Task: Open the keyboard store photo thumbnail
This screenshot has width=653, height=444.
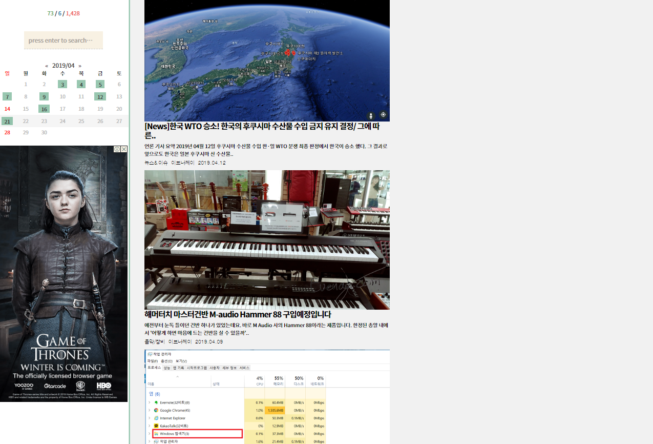Action: (267, 240)
